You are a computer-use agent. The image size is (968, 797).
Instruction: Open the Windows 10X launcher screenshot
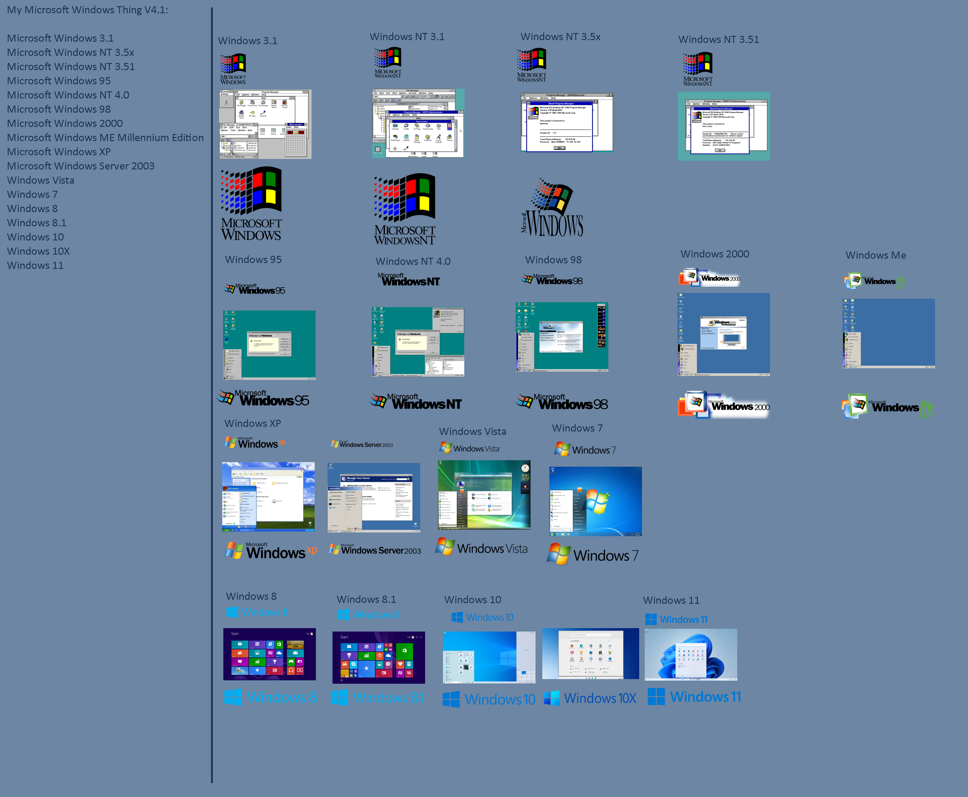click(x=590, y=654)
